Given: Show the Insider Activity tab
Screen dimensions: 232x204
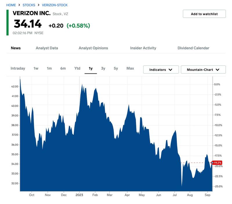Looking at the screenshot, I should pyautogui.click(x=143, y=48).
